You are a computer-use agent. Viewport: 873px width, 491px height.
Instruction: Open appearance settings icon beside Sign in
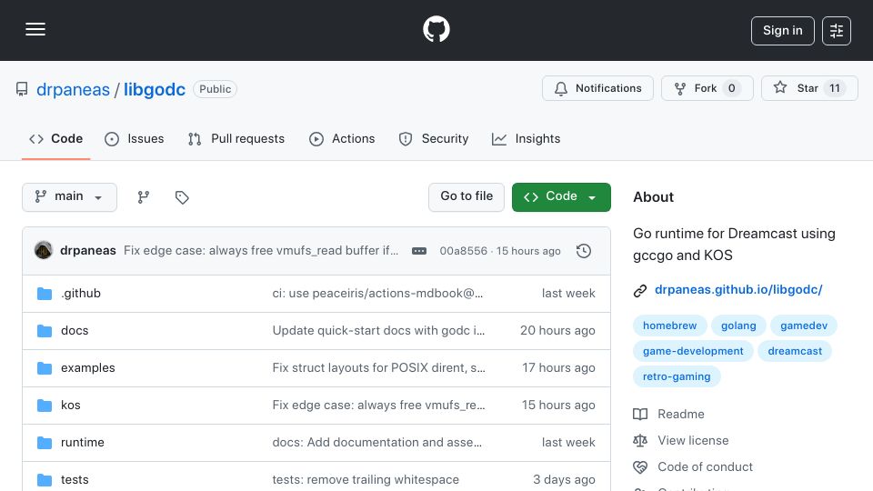coord(837,31)
